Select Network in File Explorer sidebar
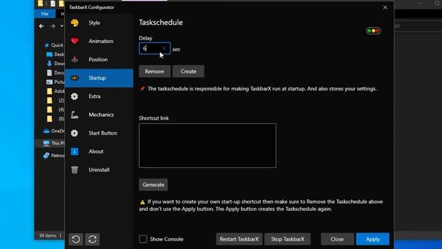 (54, 156)
